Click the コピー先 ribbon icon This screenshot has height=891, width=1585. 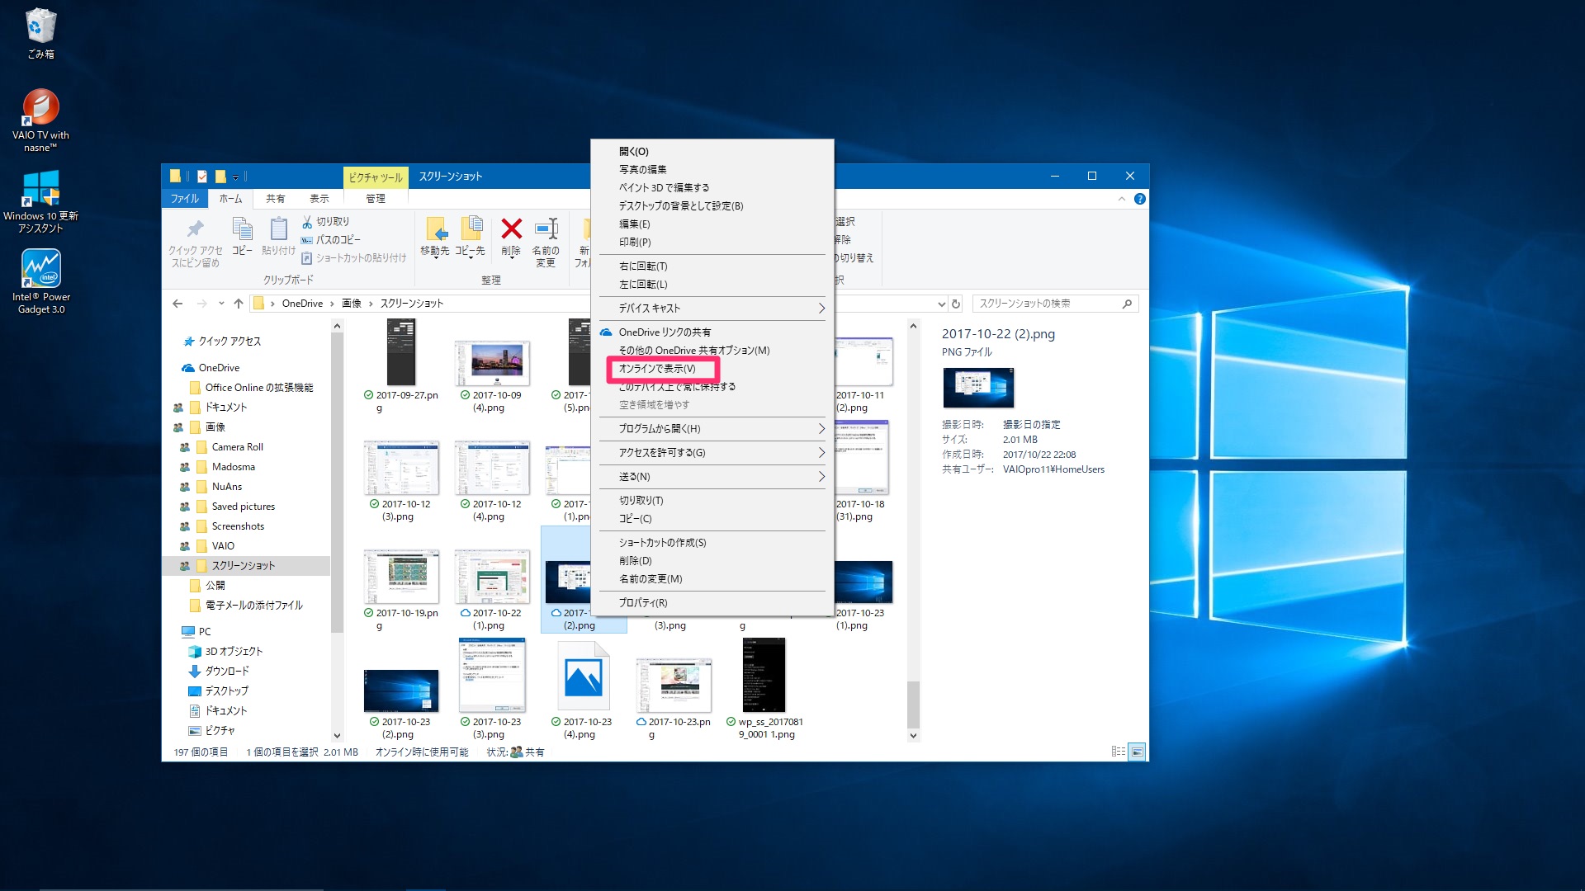[x=470, y=237]
